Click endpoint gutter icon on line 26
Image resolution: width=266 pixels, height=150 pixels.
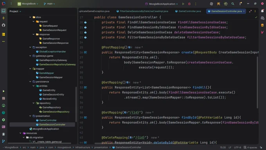[86, 52]
